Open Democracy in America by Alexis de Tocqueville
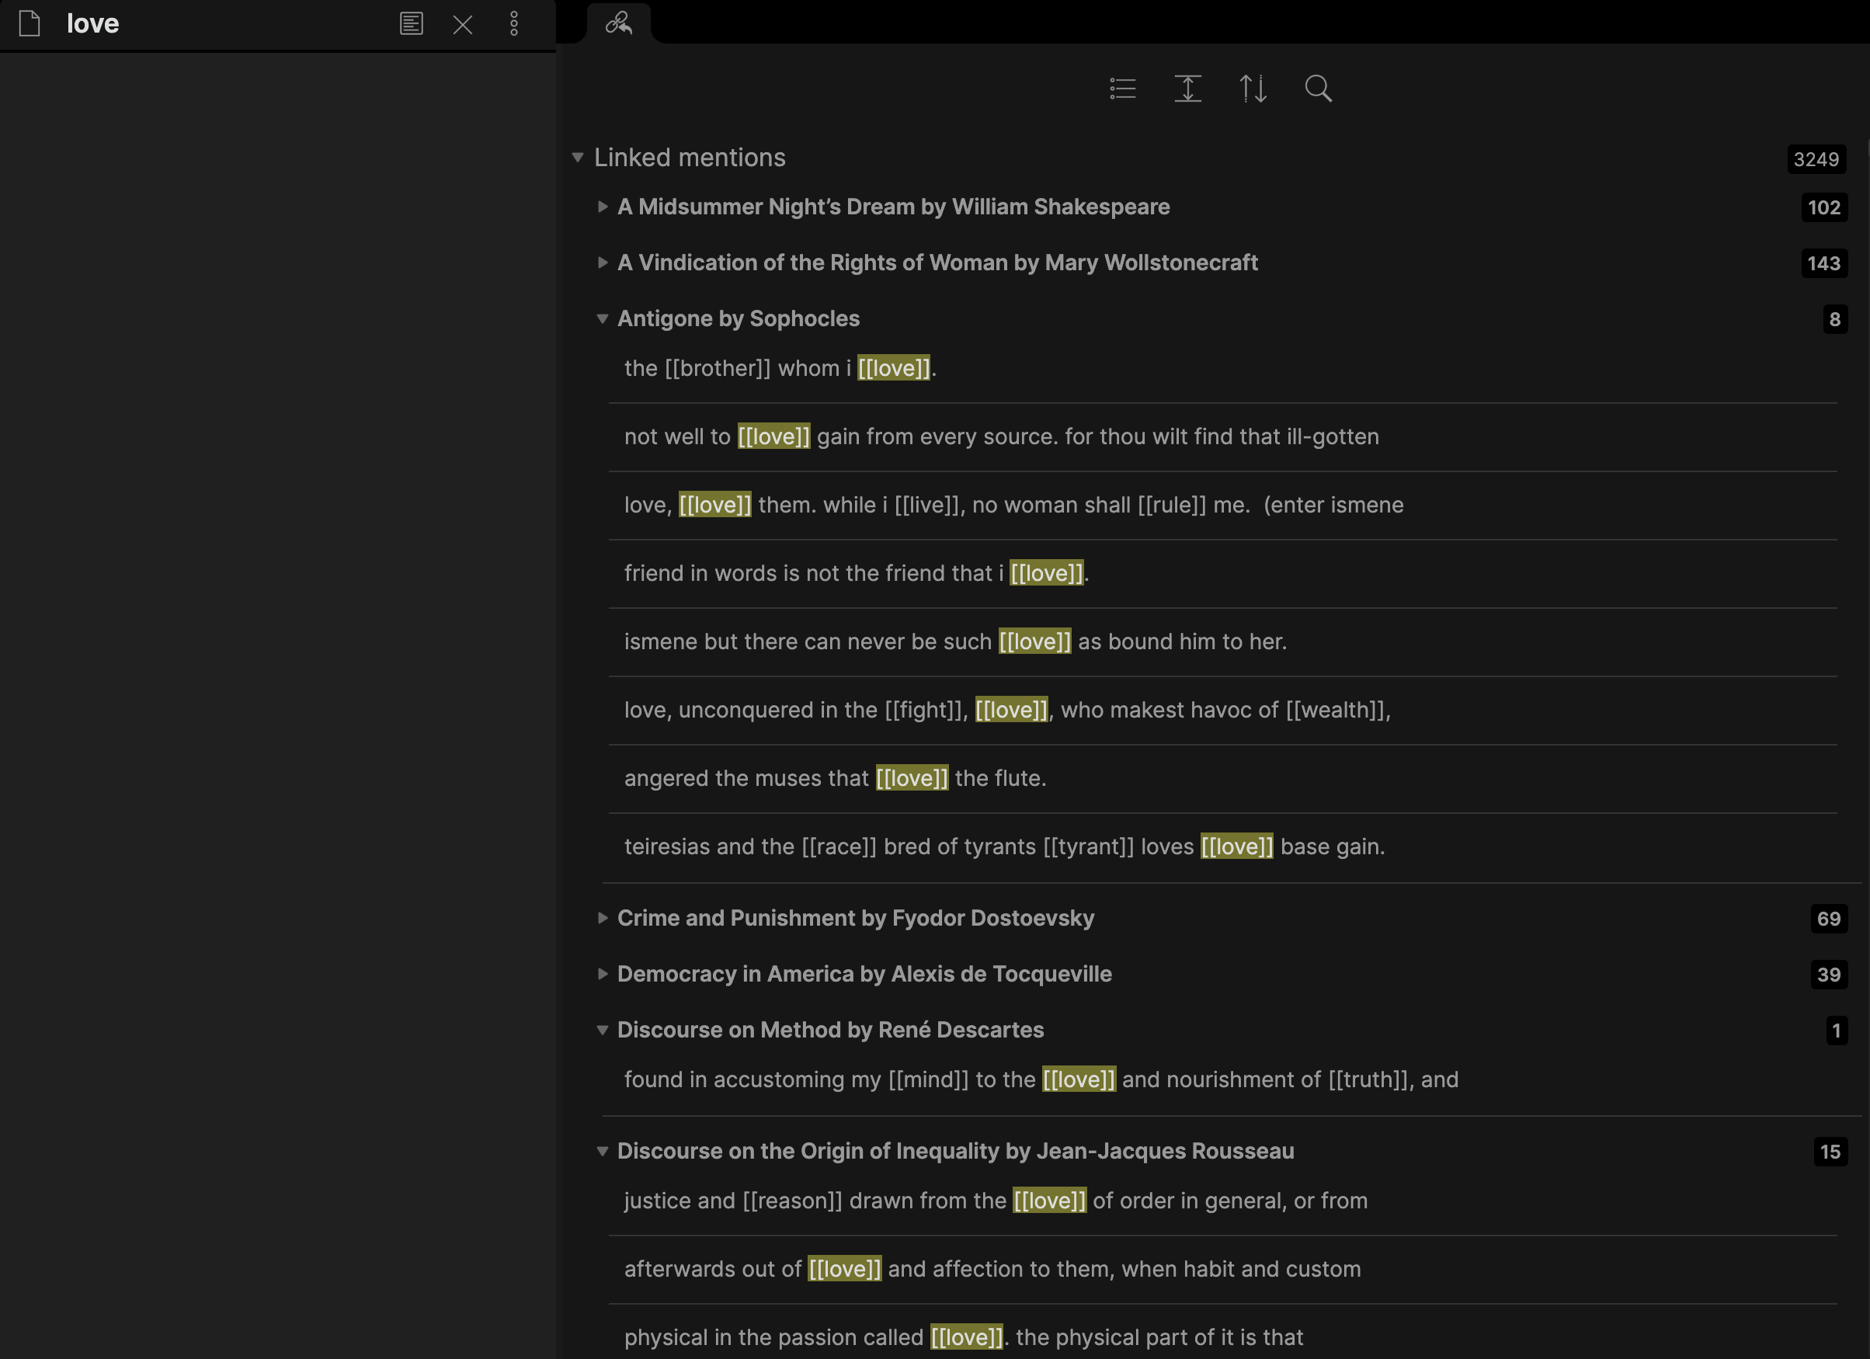This screenshot has height=1359, width=1870. (864, 974)
